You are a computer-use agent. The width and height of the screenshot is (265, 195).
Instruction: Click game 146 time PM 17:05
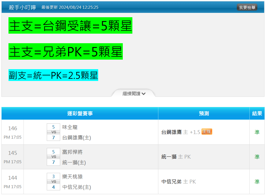(x=13, y=137)
